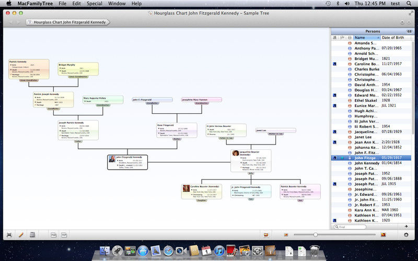This screenshot has width=418, height=261.
Task: Select Bridget Murphy chart box
Action: 78,69
